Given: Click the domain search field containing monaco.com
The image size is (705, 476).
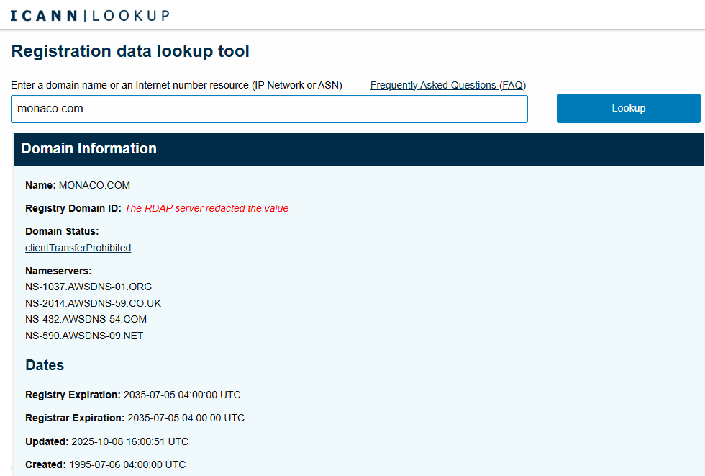Looking at the screenshot, I should tap(269, 109).
